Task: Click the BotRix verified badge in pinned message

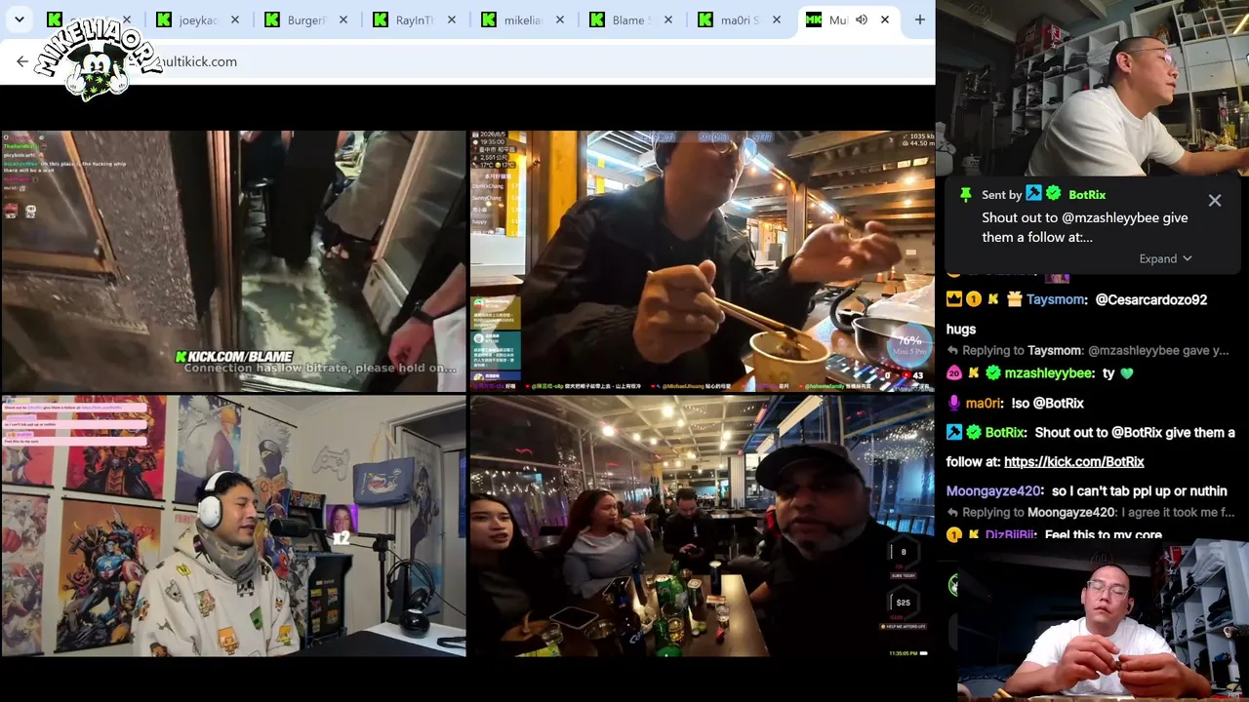Action: (x=1053, y=195)
